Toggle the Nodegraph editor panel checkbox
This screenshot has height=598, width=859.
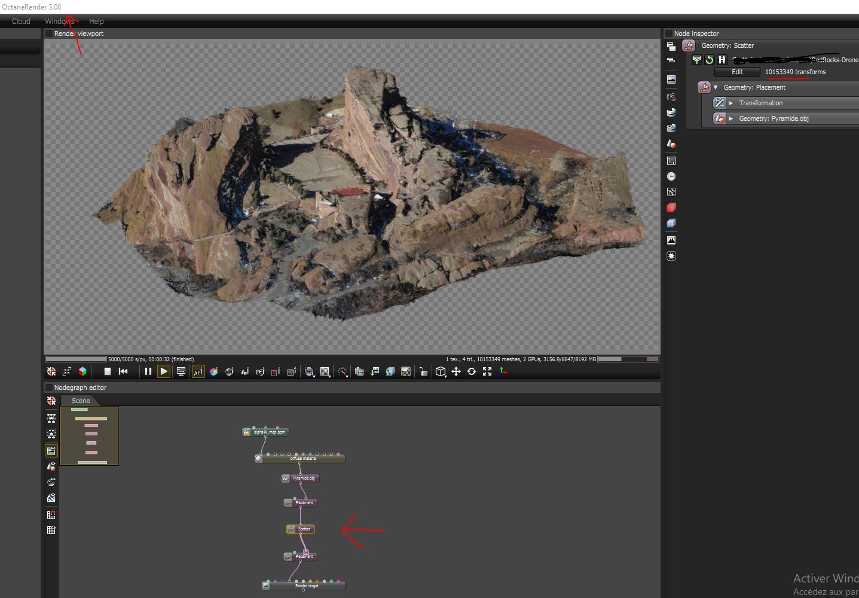tap(49, 388)
